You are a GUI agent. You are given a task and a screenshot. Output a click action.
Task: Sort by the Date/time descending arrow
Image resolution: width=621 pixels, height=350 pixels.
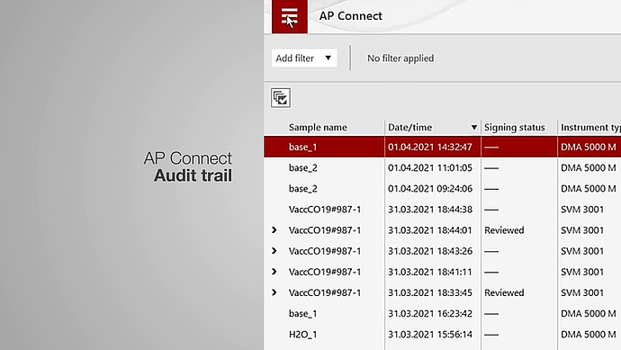pyautogui.click(x=473, y=128)
